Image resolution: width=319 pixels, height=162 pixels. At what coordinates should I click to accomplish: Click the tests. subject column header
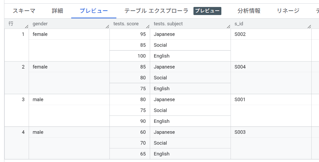coord(168,24)
